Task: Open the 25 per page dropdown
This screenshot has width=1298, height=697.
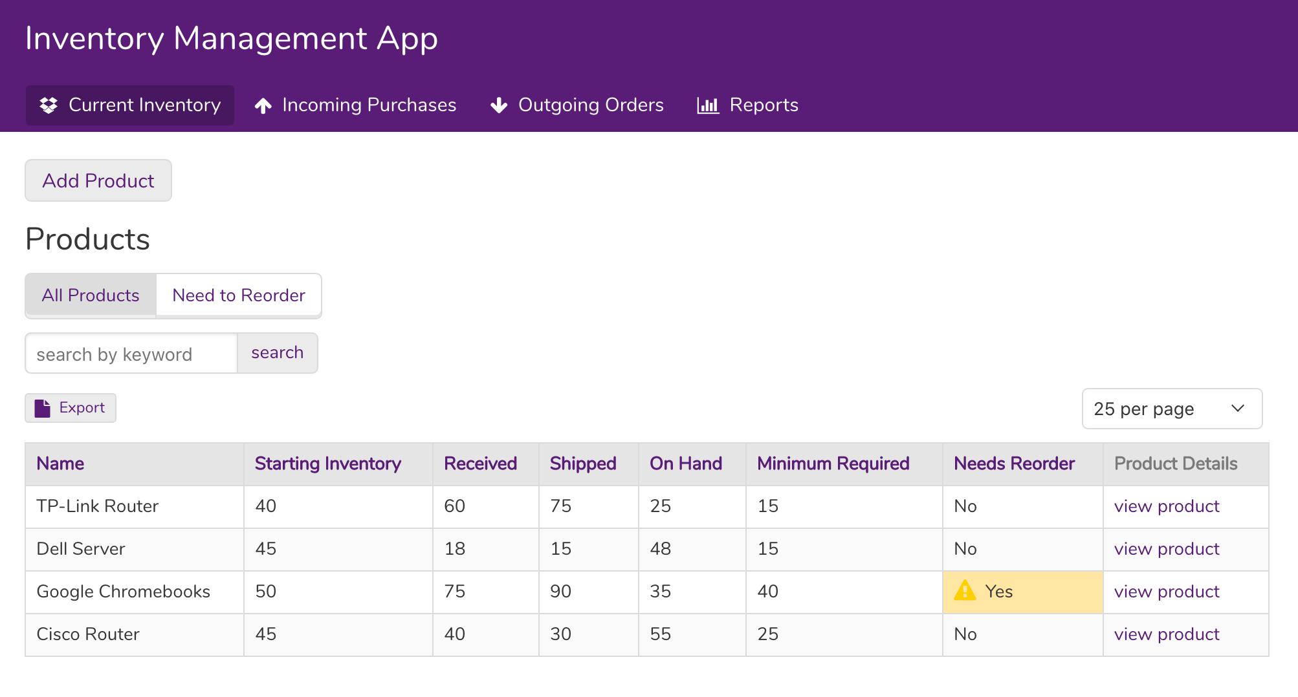Action: tap(1172, 409)
